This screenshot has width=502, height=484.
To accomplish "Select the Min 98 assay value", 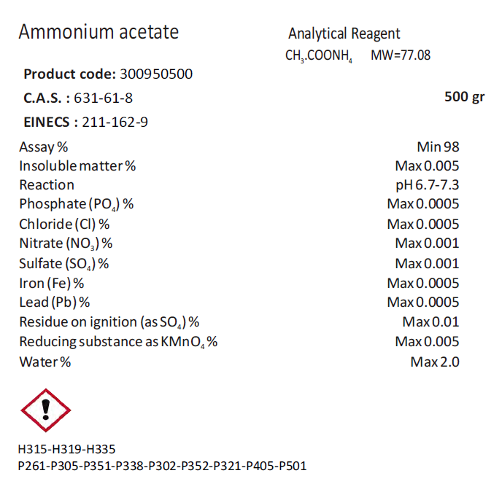I will (438, 147).
